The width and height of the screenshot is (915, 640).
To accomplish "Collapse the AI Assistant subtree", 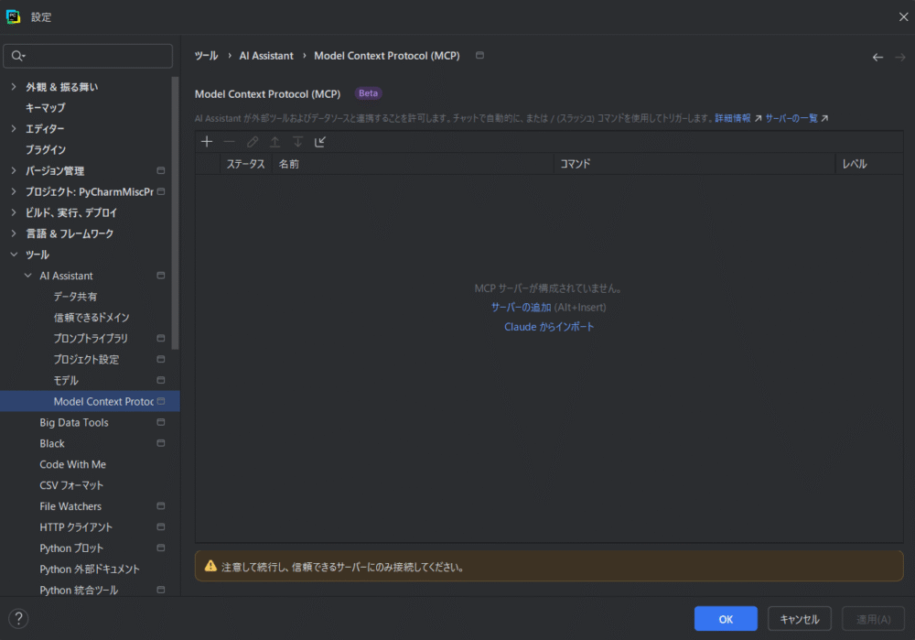I will tap(27, 276).
